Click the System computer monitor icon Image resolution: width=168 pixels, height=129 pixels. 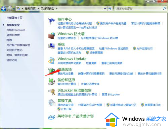pos(52,46)
